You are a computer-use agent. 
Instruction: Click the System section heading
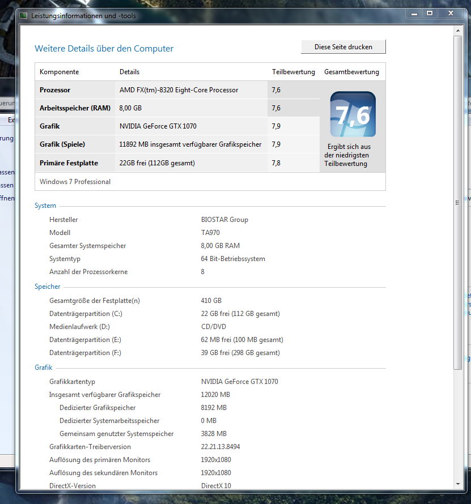point(45,206)
